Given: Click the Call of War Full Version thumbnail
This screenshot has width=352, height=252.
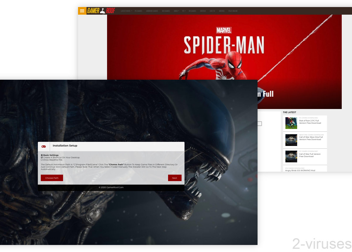Looking at the screenshot, I should click(x=291, y=156).
